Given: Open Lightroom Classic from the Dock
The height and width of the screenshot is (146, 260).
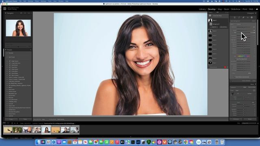Looking at the screenshot, I should point(138,142).
